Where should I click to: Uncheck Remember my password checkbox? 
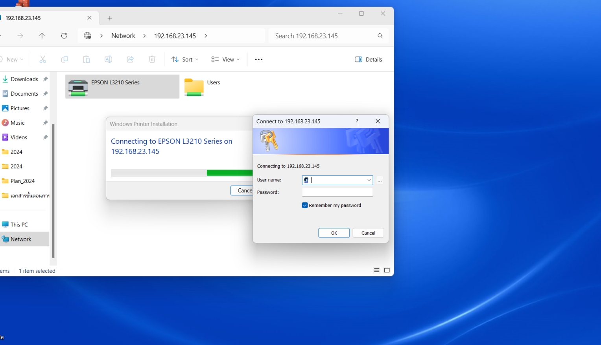pos(305,205)
